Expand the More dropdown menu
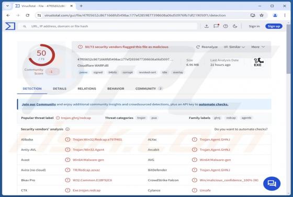 tap(258, 47)
